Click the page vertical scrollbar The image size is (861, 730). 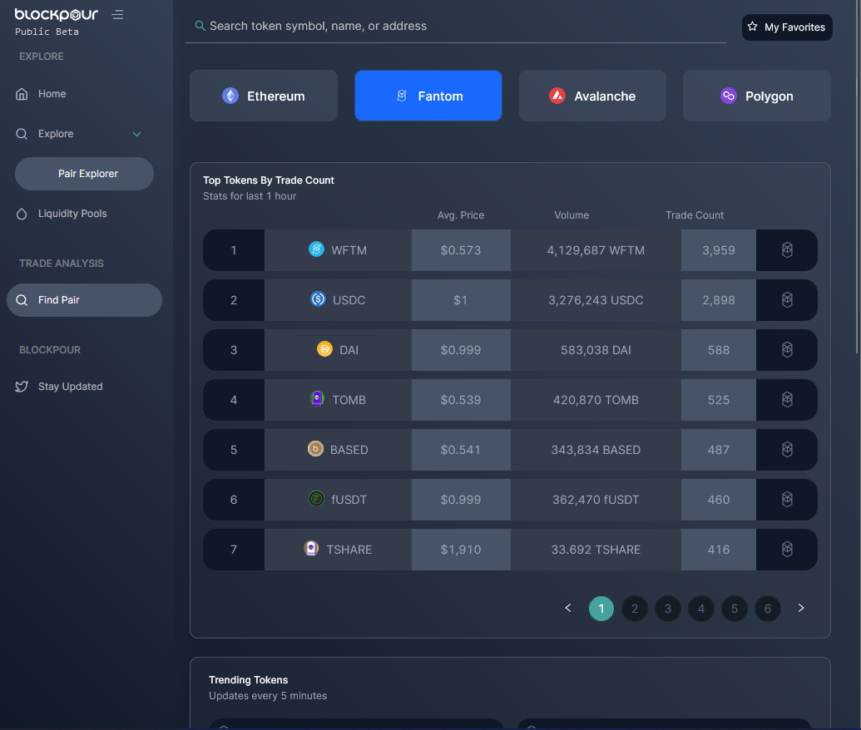857,177
